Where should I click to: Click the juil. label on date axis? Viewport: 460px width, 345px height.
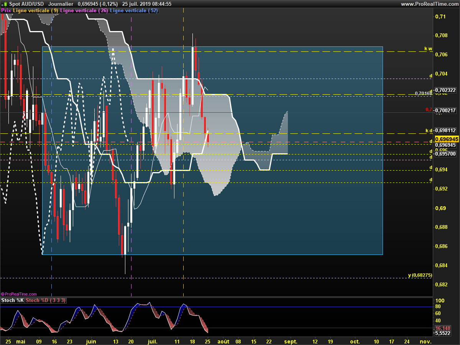[153, 341]
